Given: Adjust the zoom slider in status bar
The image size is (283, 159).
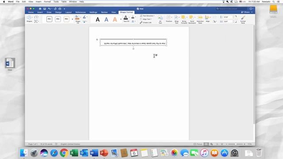Looking at the screenshot, I should coord(236,144).
